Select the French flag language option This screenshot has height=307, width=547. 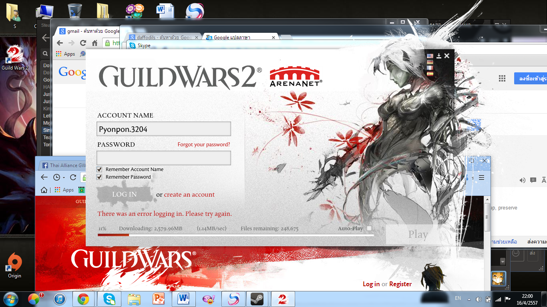point(430,68)
